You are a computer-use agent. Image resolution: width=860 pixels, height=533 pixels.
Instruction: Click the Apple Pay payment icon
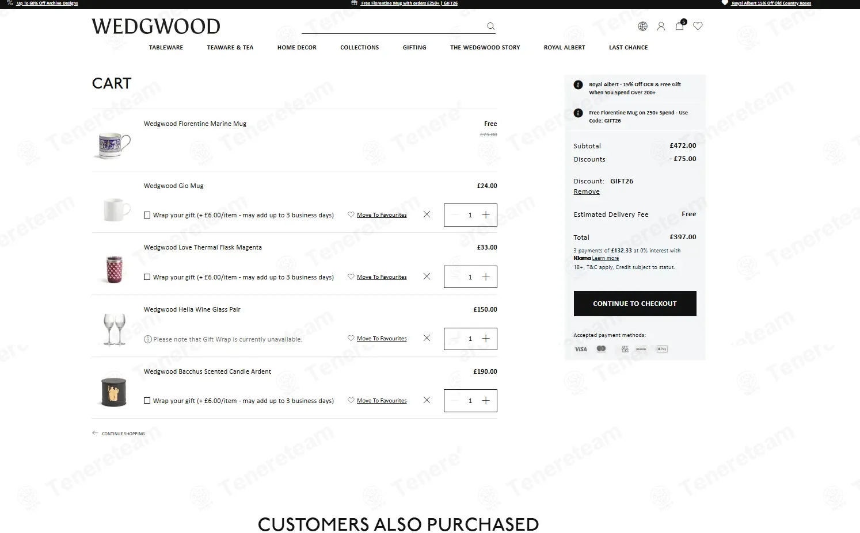(x=662, y=349)
